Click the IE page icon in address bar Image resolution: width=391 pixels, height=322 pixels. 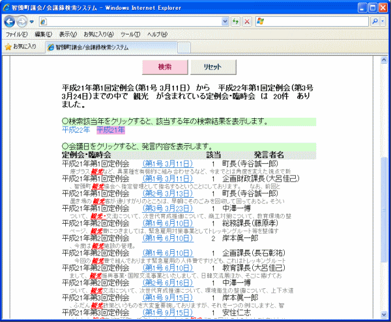click(44, 22)
